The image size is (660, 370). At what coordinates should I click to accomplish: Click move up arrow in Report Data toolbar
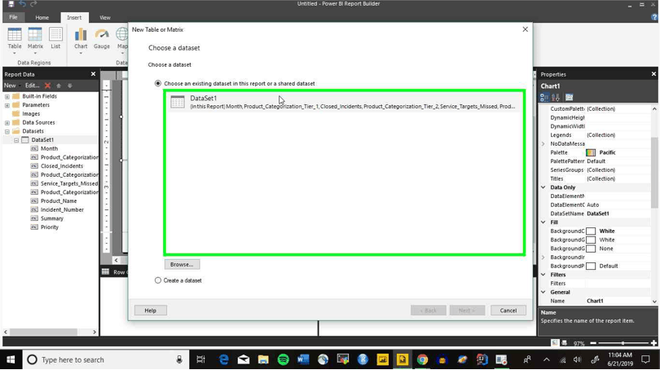click(59, 86)
